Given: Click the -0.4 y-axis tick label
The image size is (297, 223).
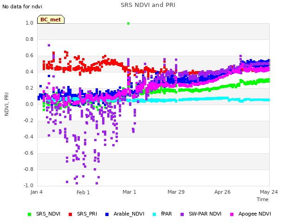Looking at the screenshot, I should point(28,137).
